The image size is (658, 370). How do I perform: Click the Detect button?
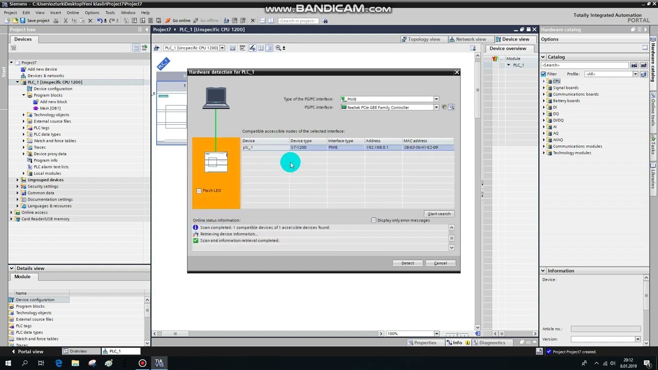point(408,263)
